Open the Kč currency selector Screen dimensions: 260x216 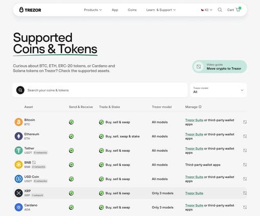(x=206, y=10)
